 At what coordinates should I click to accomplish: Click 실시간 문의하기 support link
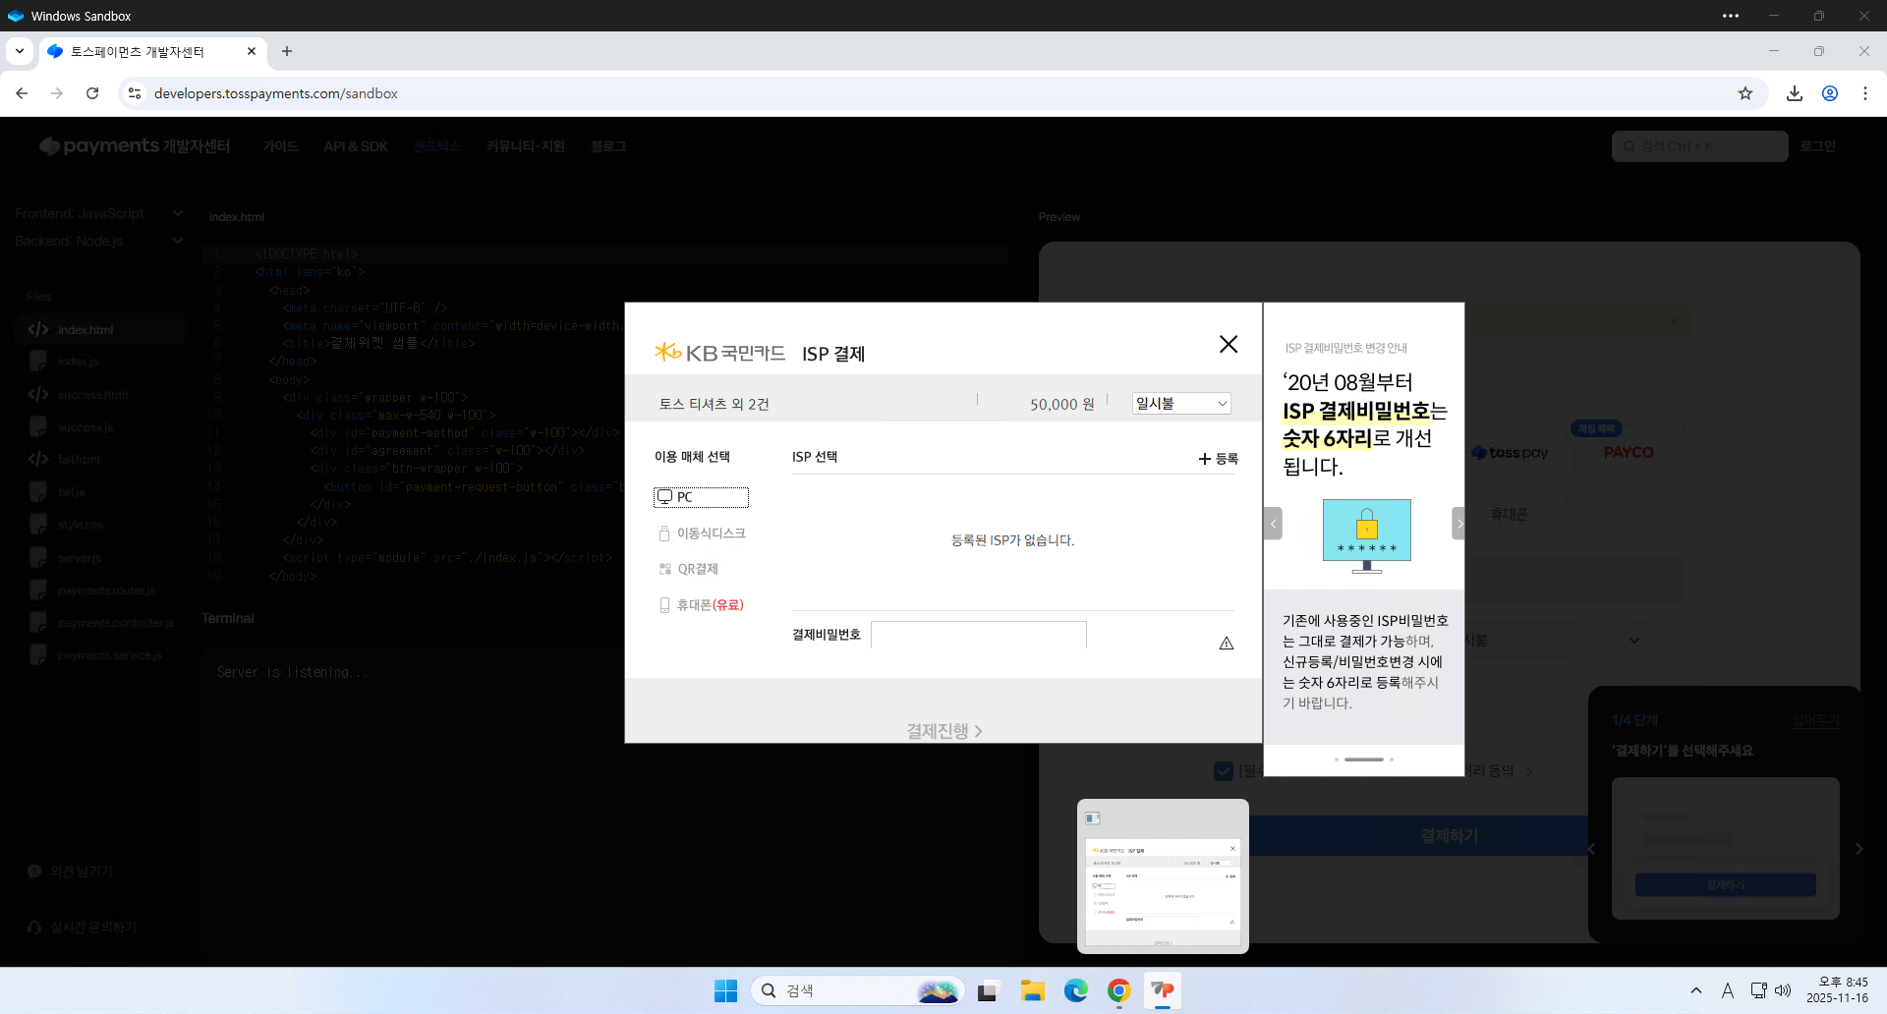point(83,928)
